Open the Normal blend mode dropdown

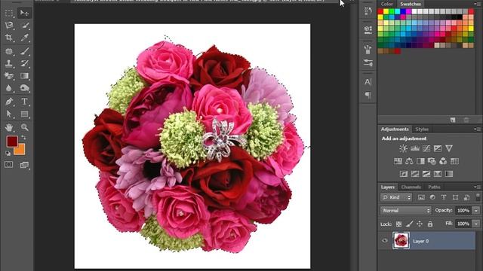click(406, 211)
